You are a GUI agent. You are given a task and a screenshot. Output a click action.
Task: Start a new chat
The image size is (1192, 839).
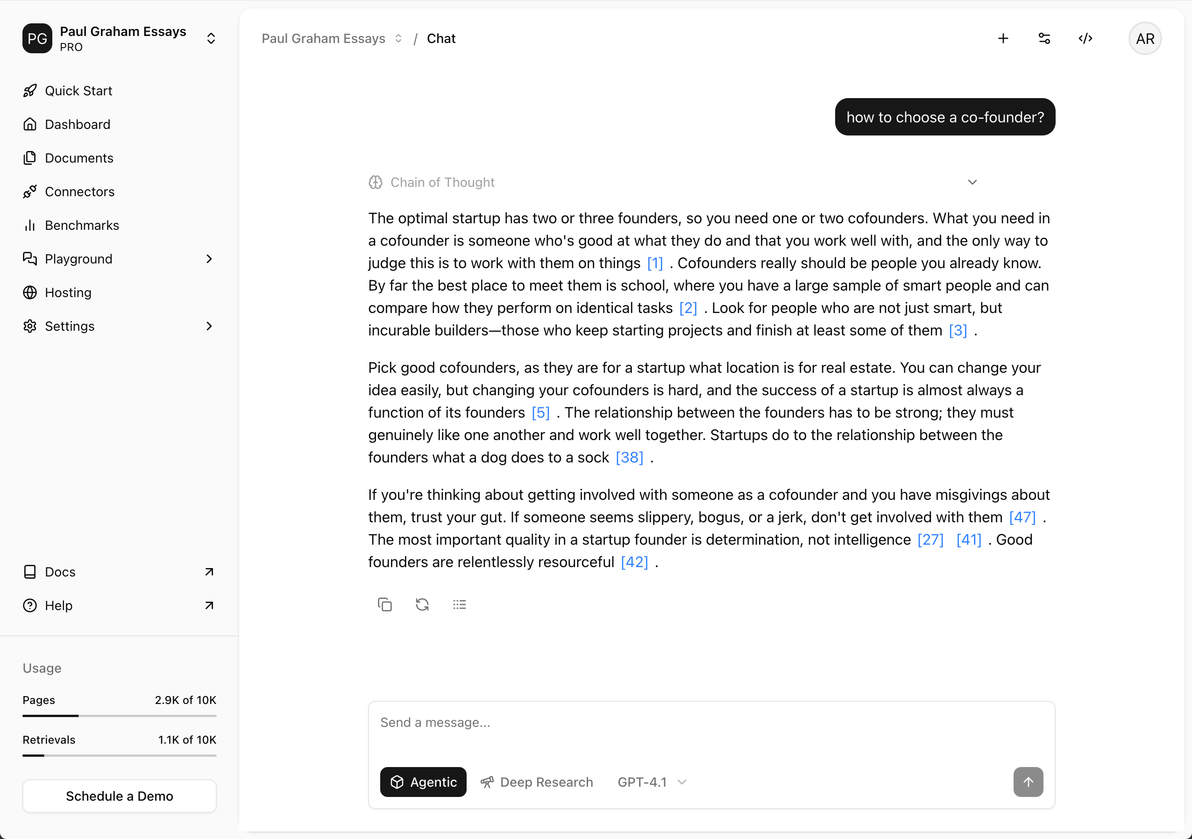pos(1003,38)
